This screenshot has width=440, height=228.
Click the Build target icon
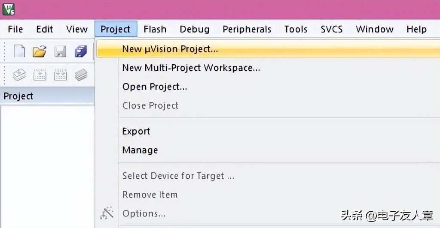(40, 75)
